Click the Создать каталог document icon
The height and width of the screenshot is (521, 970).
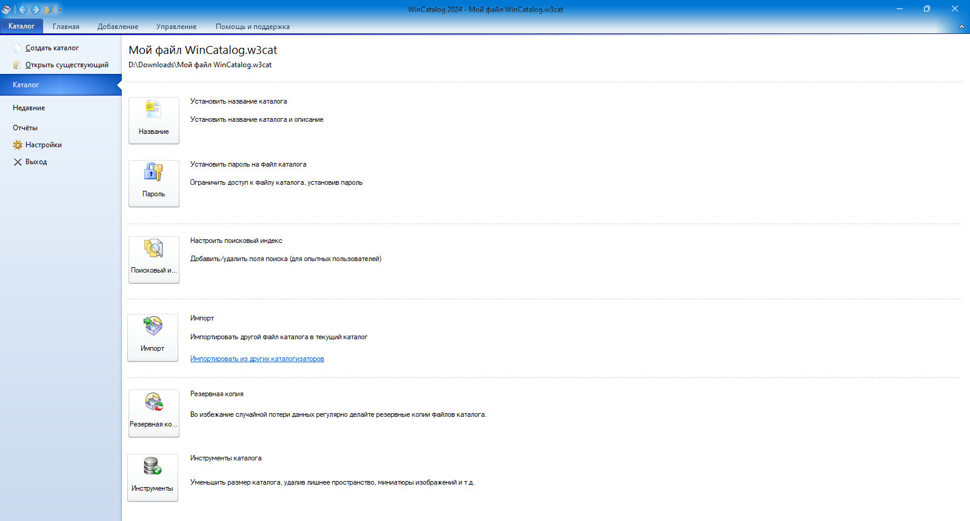pos(18,48)
